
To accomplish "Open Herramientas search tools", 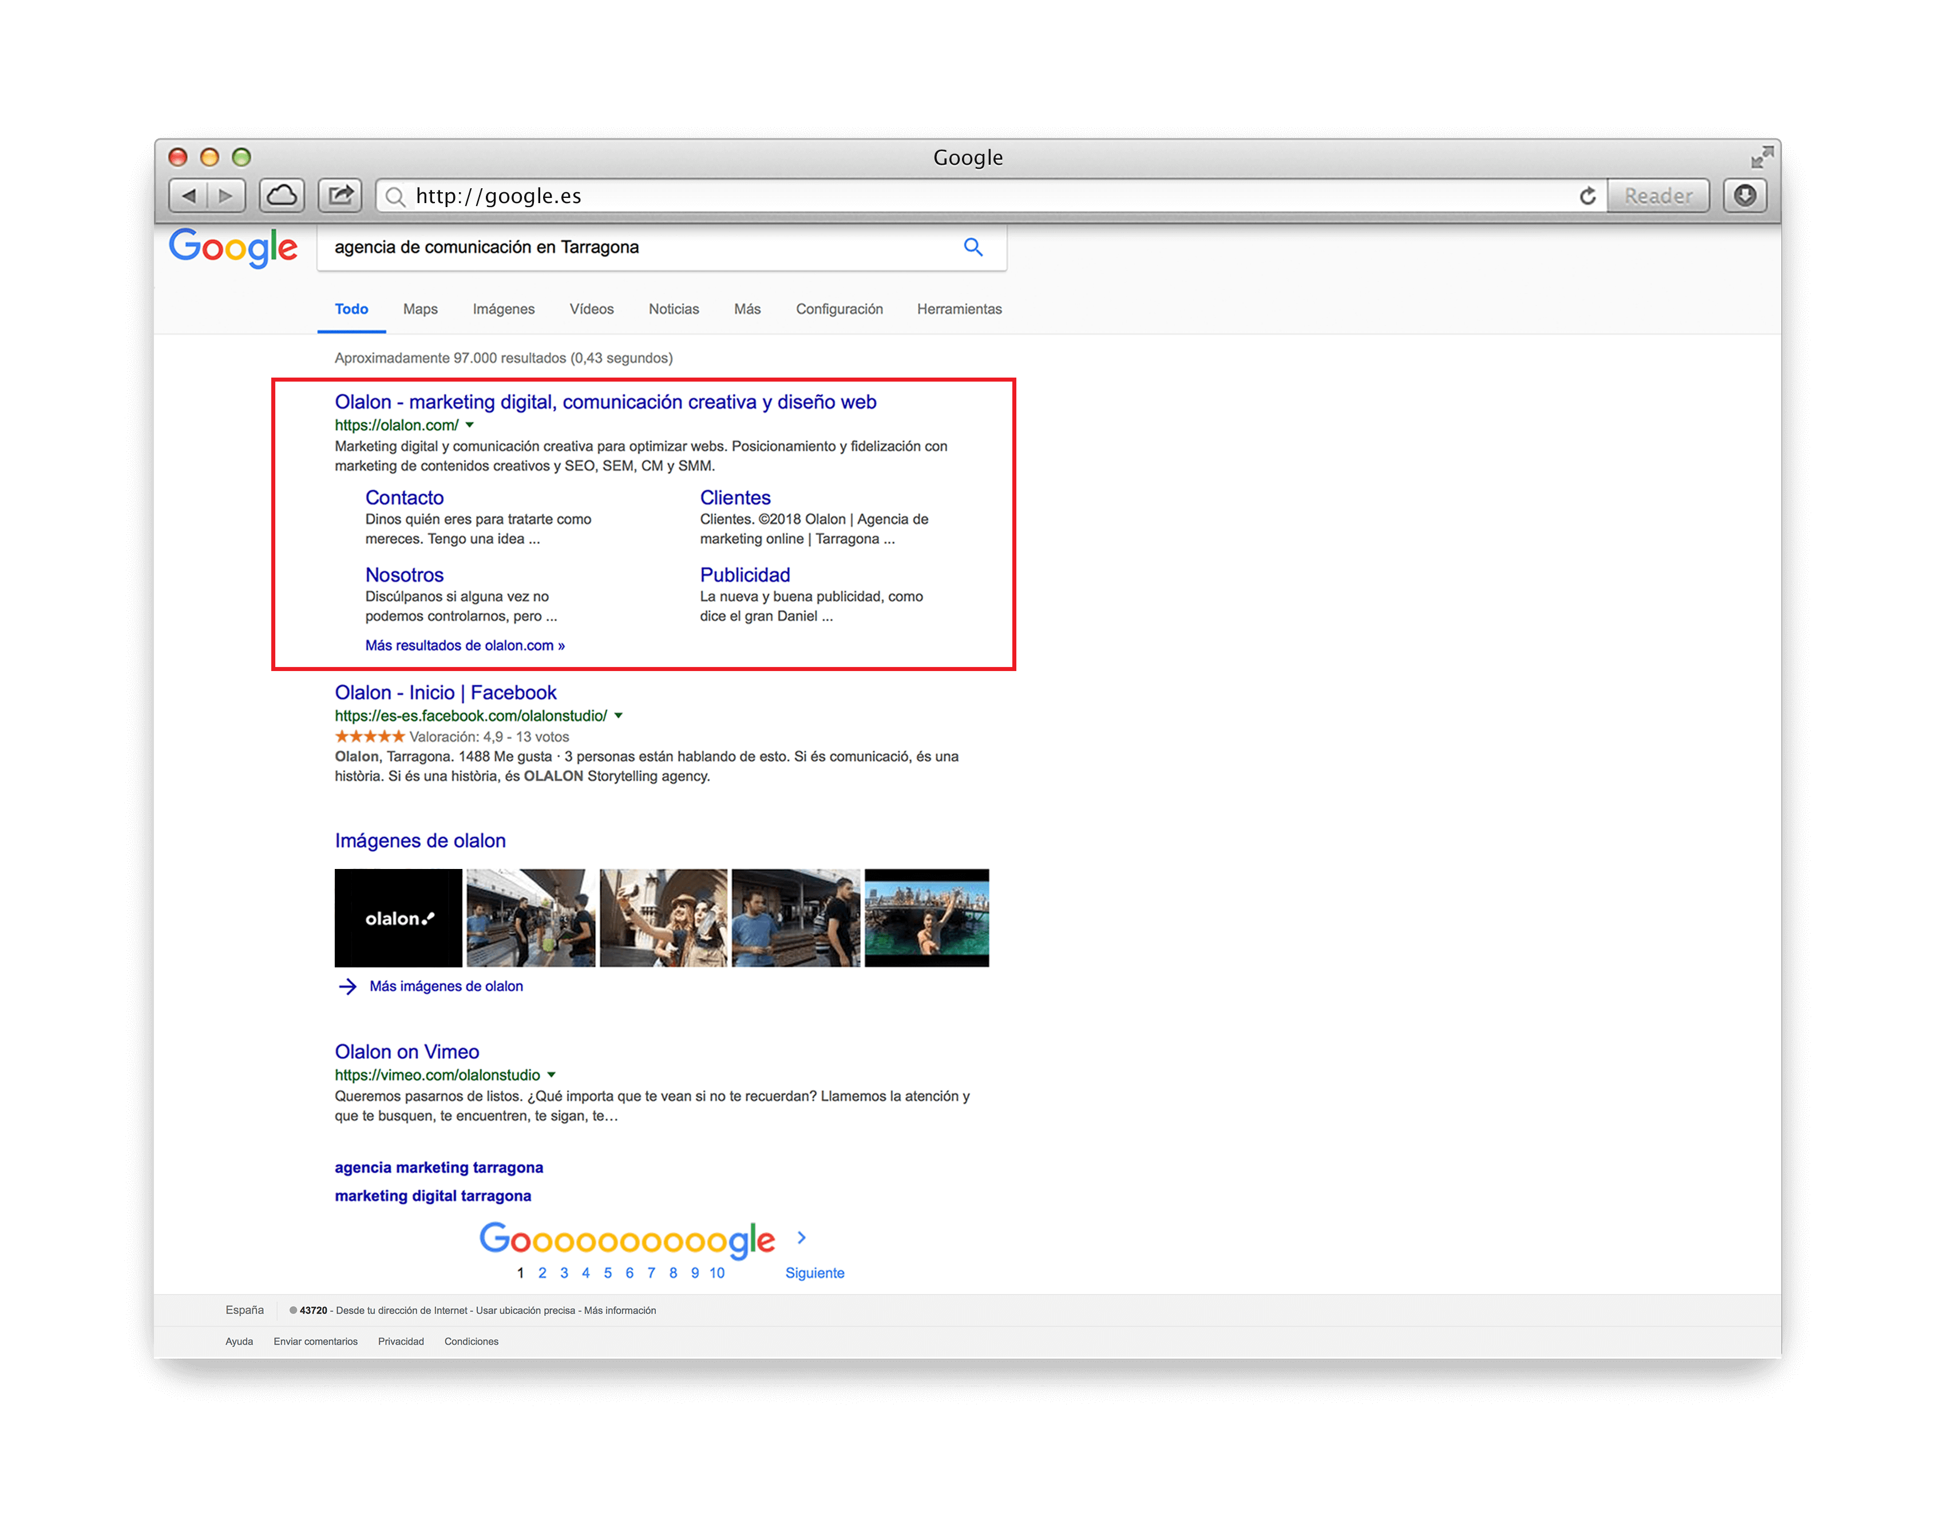I will [x=959, y=309].
